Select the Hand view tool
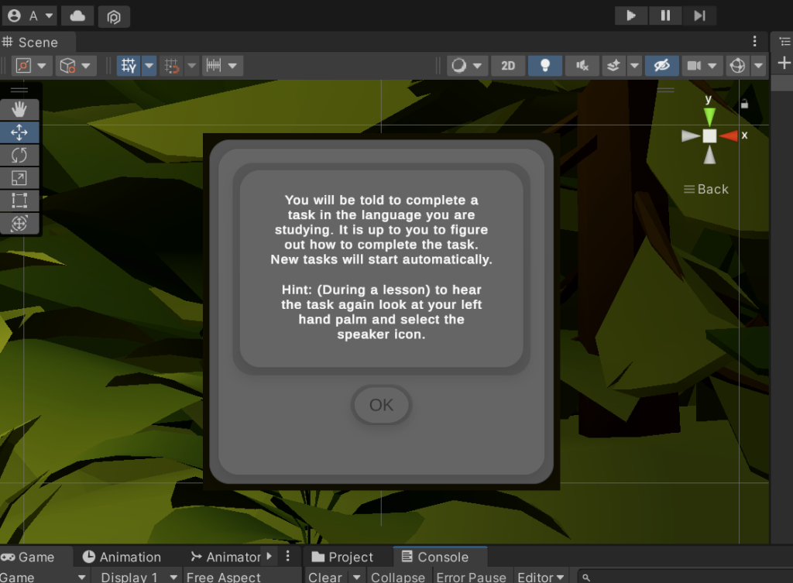This screenshot has height=583, width=793. click(19, 109)
